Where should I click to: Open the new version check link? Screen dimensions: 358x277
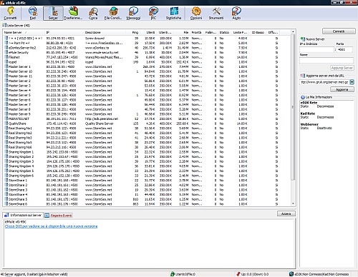tap(51, 226)
